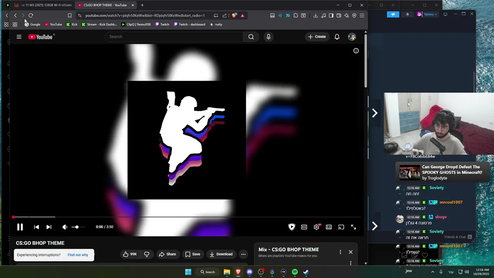
Task: Open browser extensions puzzle icon
Action: click(296, 15)
